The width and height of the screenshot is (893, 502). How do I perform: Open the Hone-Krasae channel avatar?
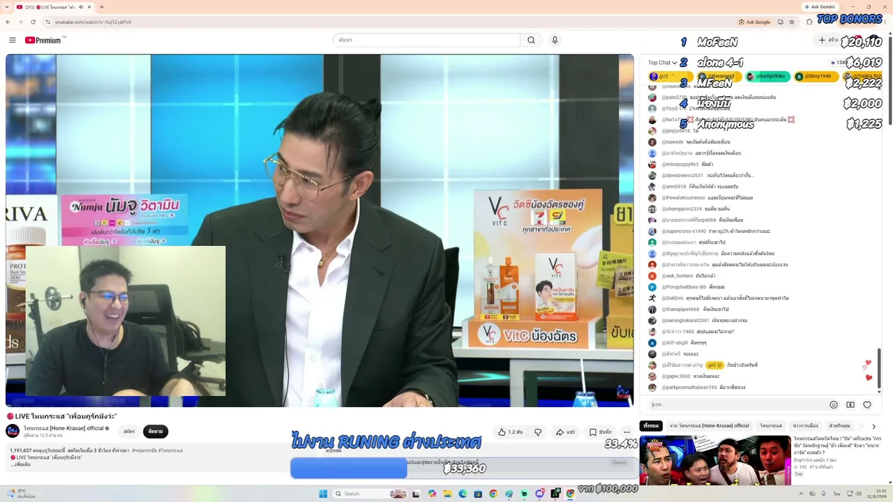click(13, 431)
